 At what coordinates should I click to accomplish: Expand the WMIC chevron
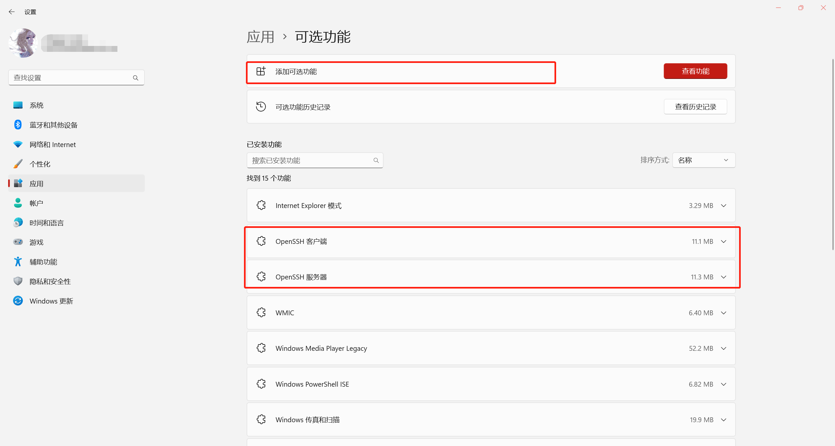pyautogui.click(x=723, y=313)
